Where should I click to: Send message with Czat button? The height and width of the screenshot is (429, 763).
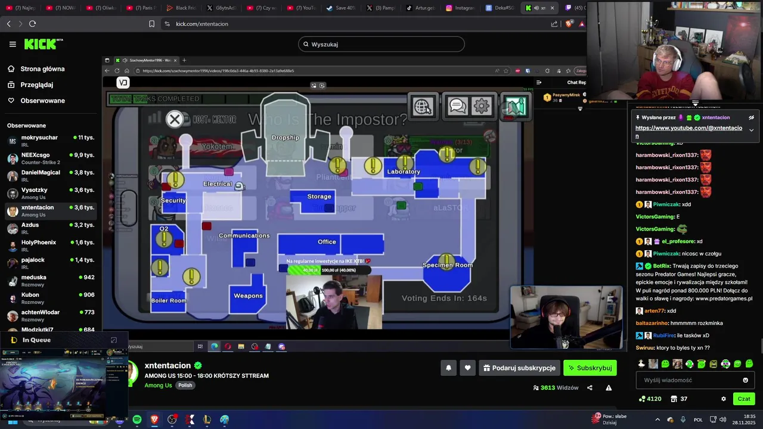click(x=744, y=399)
